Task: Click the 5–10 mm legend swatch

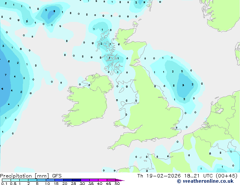Action: pos(41,180)
